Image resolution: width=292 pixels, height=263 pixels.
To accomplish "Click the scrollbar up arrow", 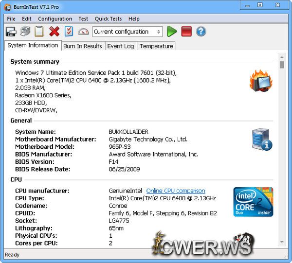I will tap(282, 57).
